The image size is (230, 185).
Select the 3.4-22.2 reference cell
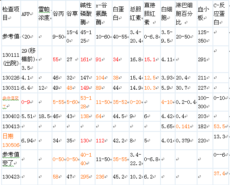(136, 159)
